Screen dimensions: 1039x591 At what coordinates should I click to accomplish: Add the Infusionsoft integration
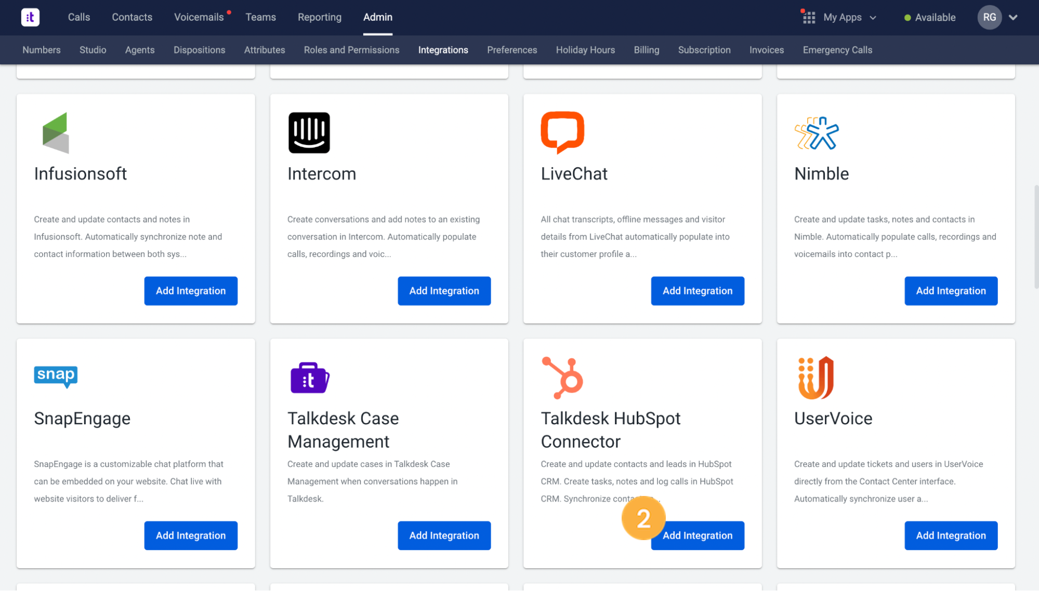point(191,291)
